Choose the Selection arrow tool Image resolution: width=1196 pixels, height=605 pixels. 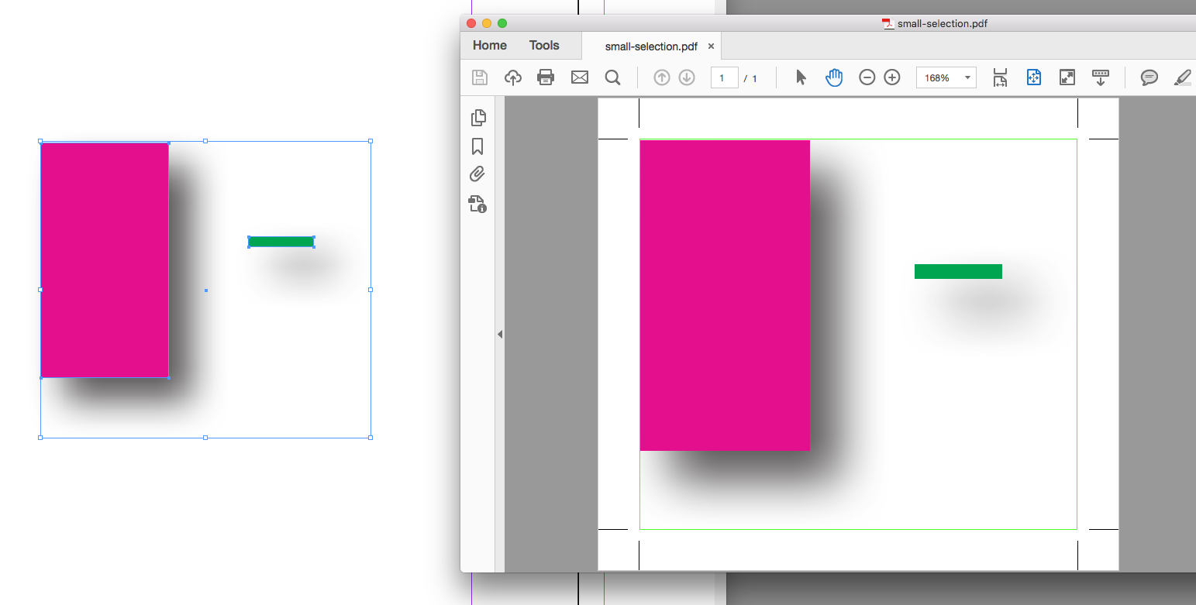tap(801, 77)
